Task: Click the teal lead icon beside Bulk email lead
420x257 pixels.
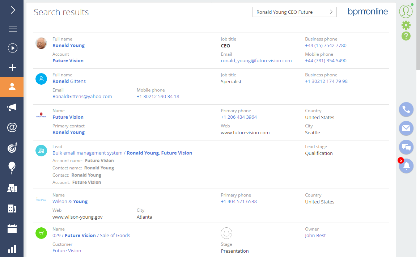Action: (41, 151)
